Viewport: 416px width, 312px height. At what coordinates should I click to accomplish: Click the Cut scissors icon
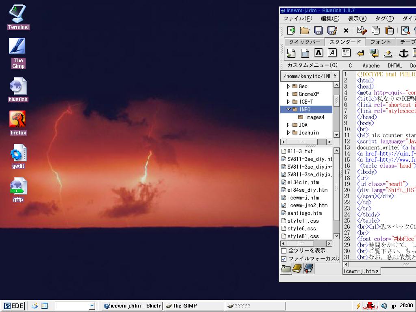362,30
